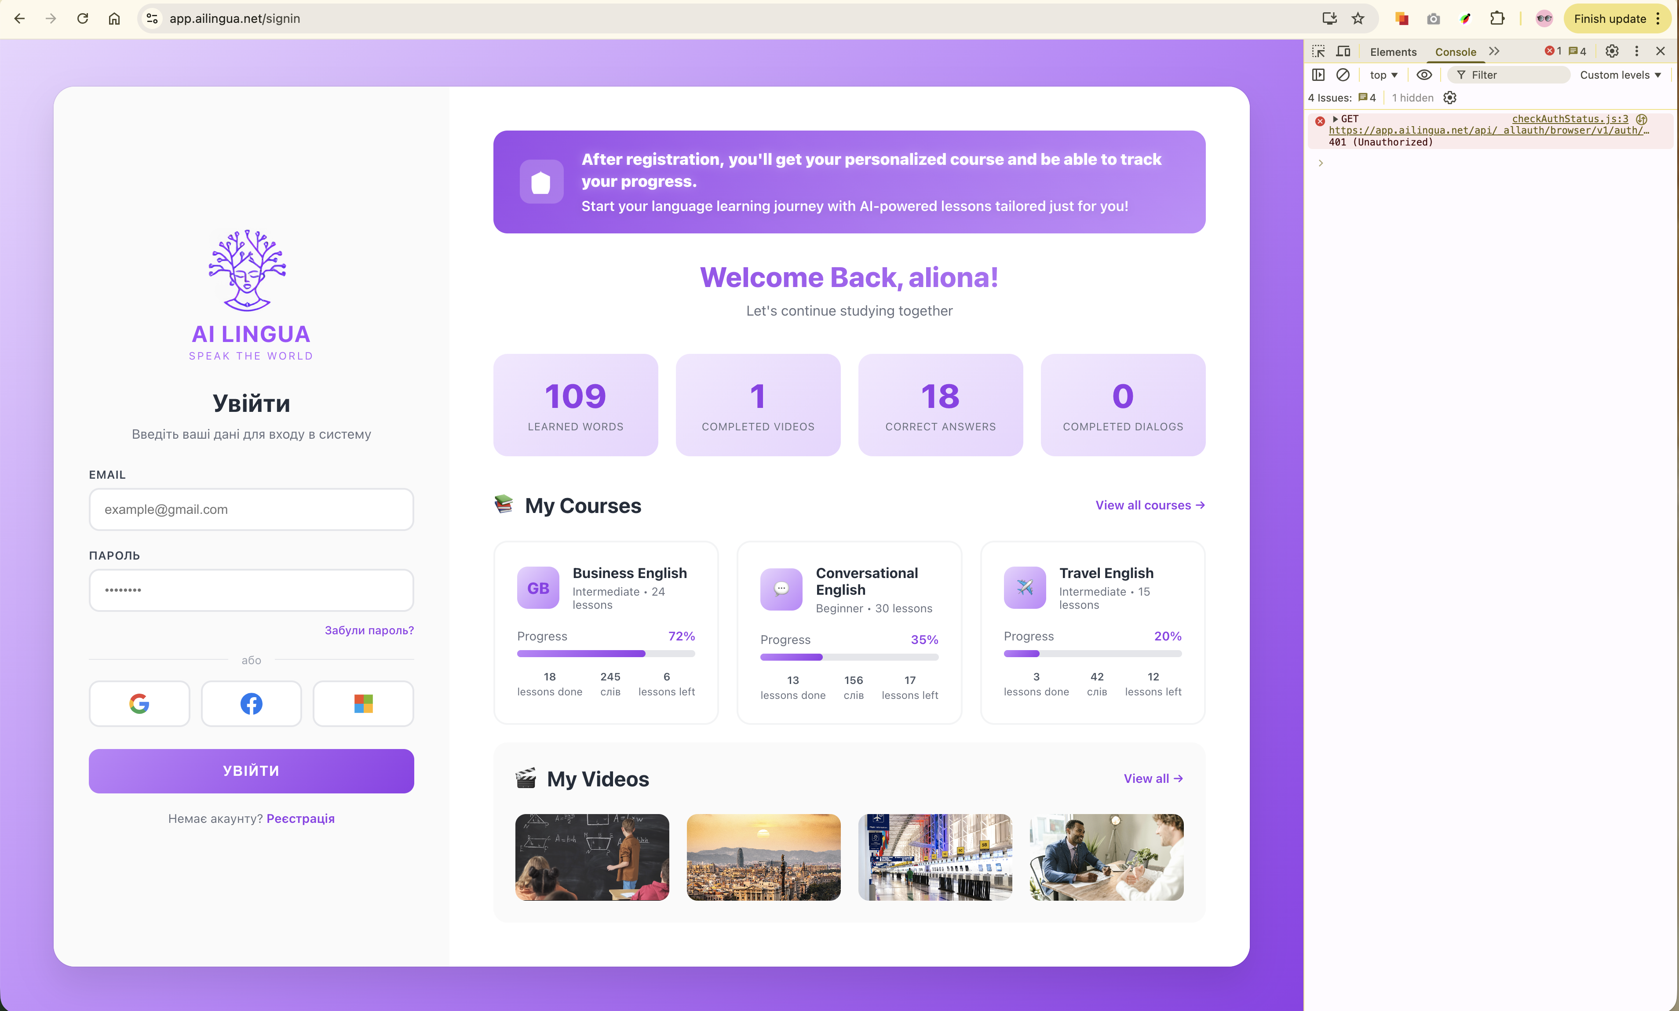Open the top context dropdown
The height and width of the screenshot is (1011, 1679).
[x=1383, y=75]
